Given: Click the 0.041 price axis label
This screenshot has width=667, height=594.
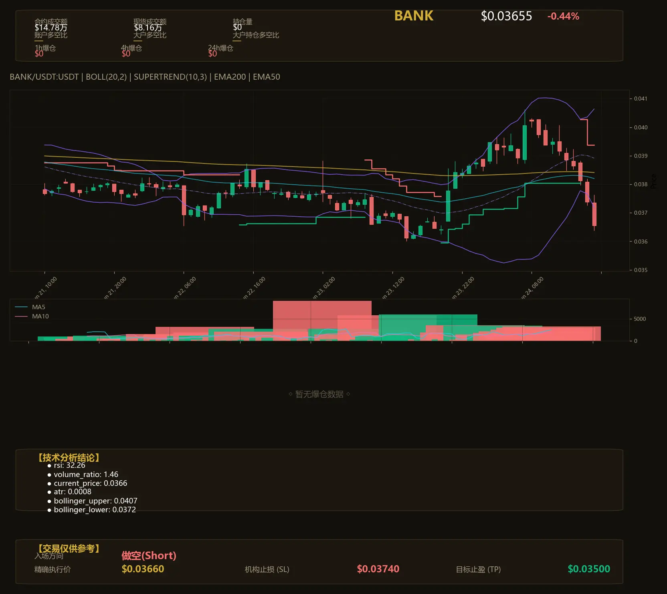Looking at the screenshot, I should pyautogui.click(x=641, y=99).
